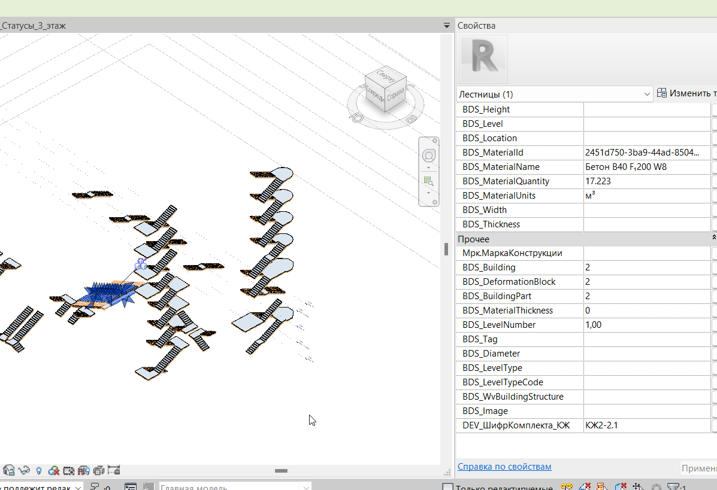Edit the BDS_LevelNumber value 1,00
This screenshot has height=490, width=717.
[647, 325]
